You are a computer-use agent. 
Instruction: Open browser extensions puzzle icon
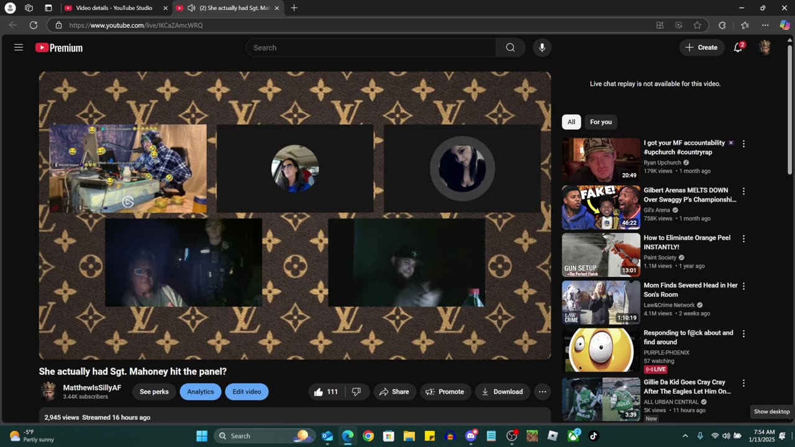coord(722,25)
